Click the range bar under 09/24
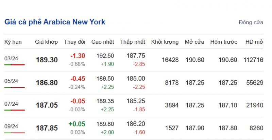Viewport: 272px width, 140px height. click(x=15, y=133)
